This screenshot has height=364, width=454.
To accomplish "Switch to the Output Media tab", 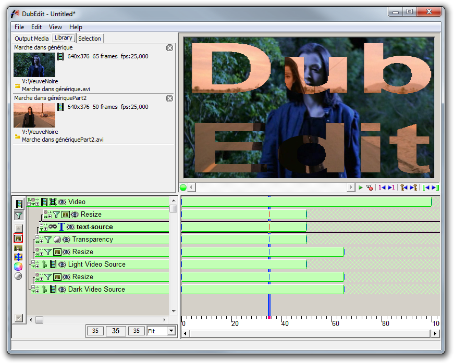I will click(x=32, y=39).
